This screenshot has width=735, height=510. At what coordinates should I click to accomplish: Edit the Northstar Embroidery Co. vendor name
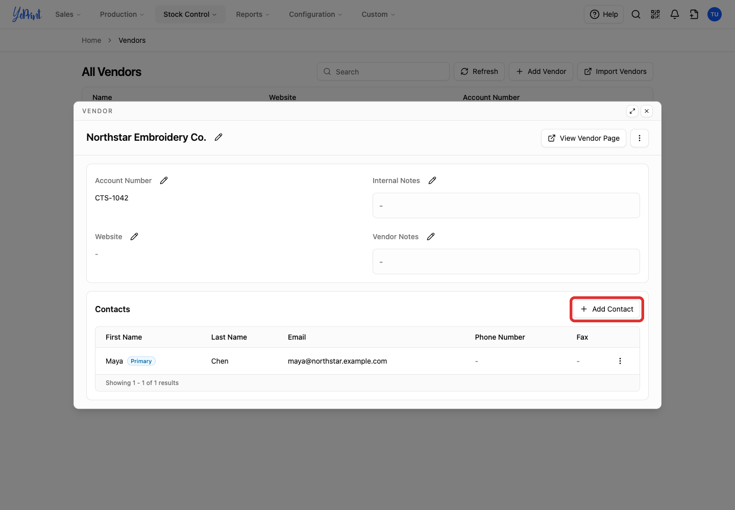(x=218, y=137)
